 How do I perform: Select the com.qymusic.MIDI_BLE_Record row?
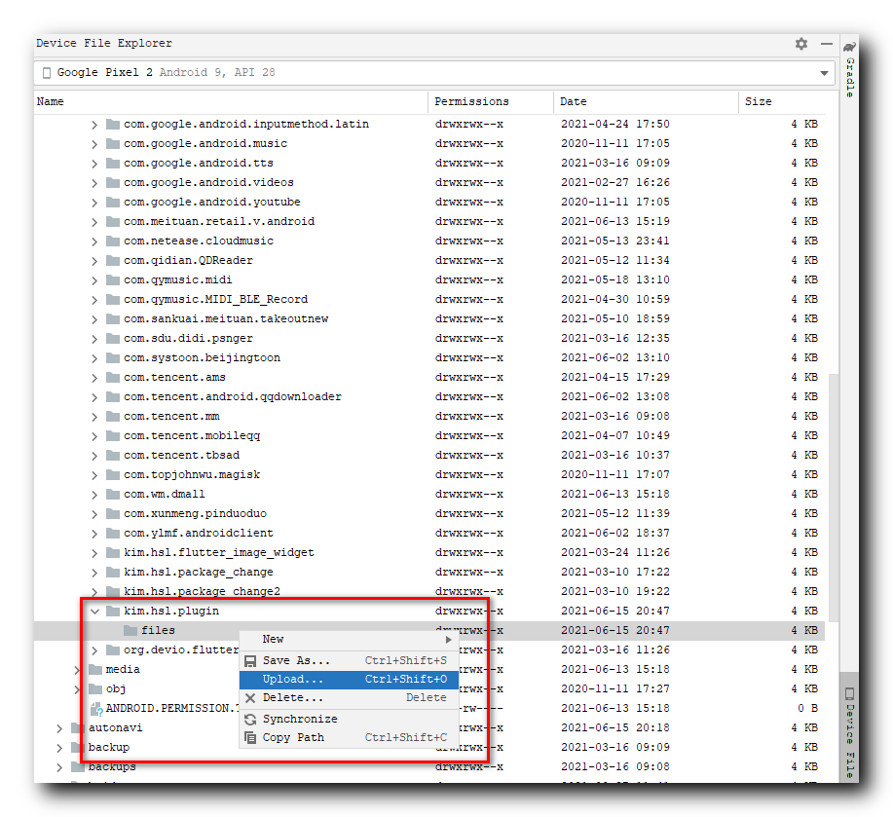tap(428, 299)
